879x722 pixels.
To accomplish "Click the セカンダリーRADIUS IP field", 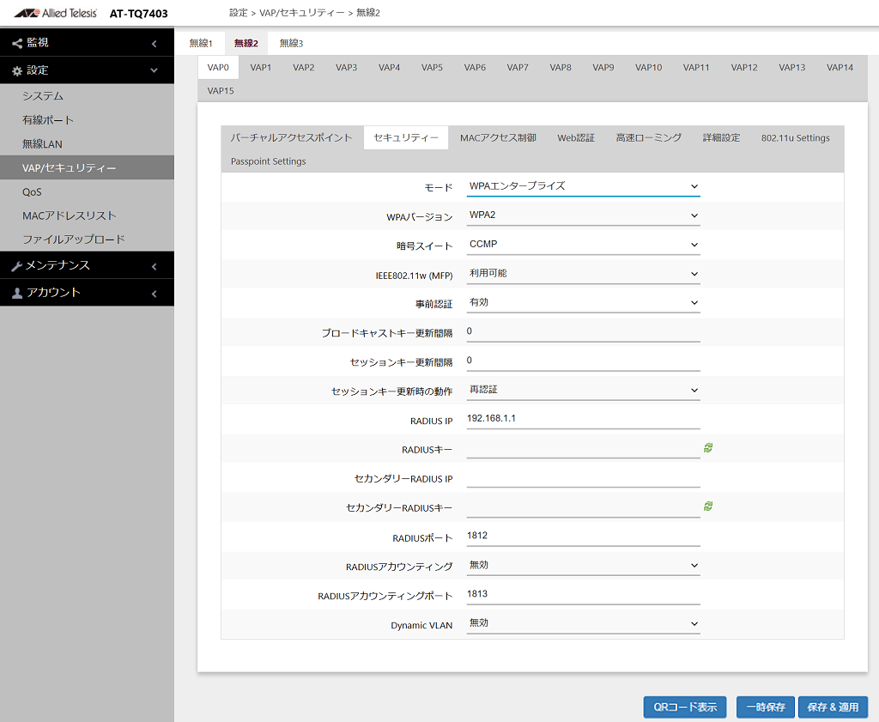I will click(583, 477).
